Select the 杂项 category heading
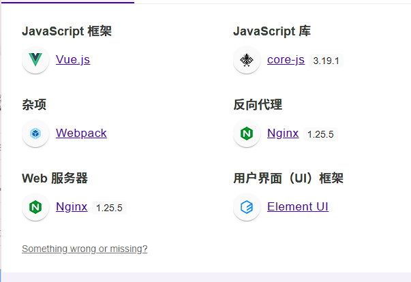Viewport: 411px width, 282px height. [x=34, y=105]
